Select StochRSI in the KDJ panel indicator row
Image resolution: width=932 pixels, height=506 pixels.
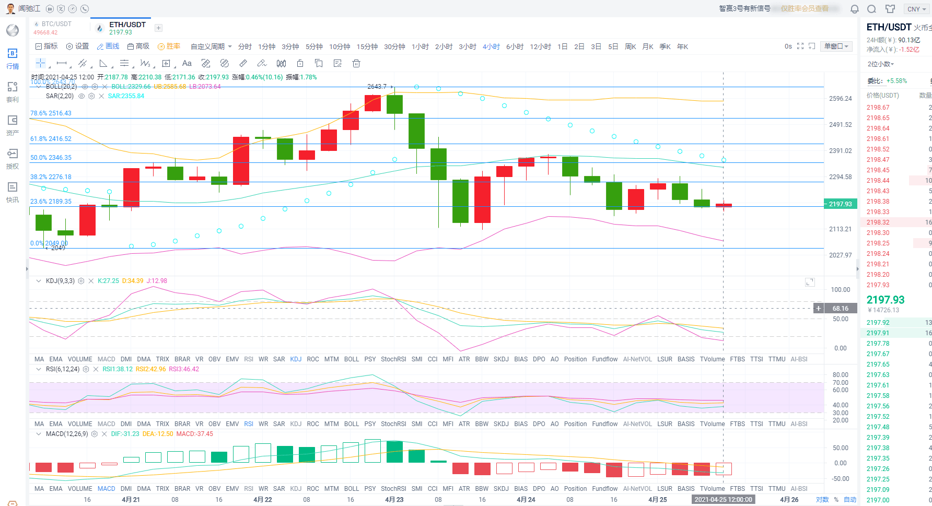pyautogui.click(x=393, y=359)
